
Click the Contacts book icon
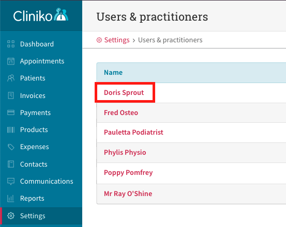[11, 164]
